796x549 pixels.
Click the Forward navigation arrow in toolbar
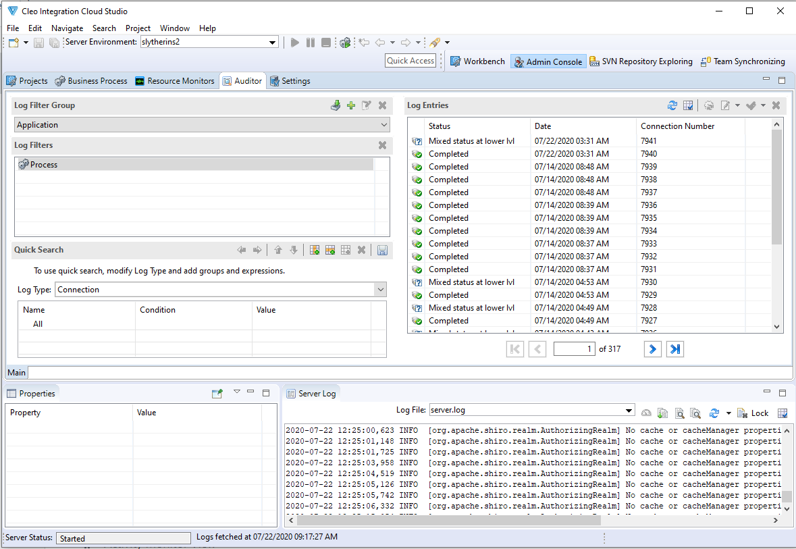click(x=406, y=43)
